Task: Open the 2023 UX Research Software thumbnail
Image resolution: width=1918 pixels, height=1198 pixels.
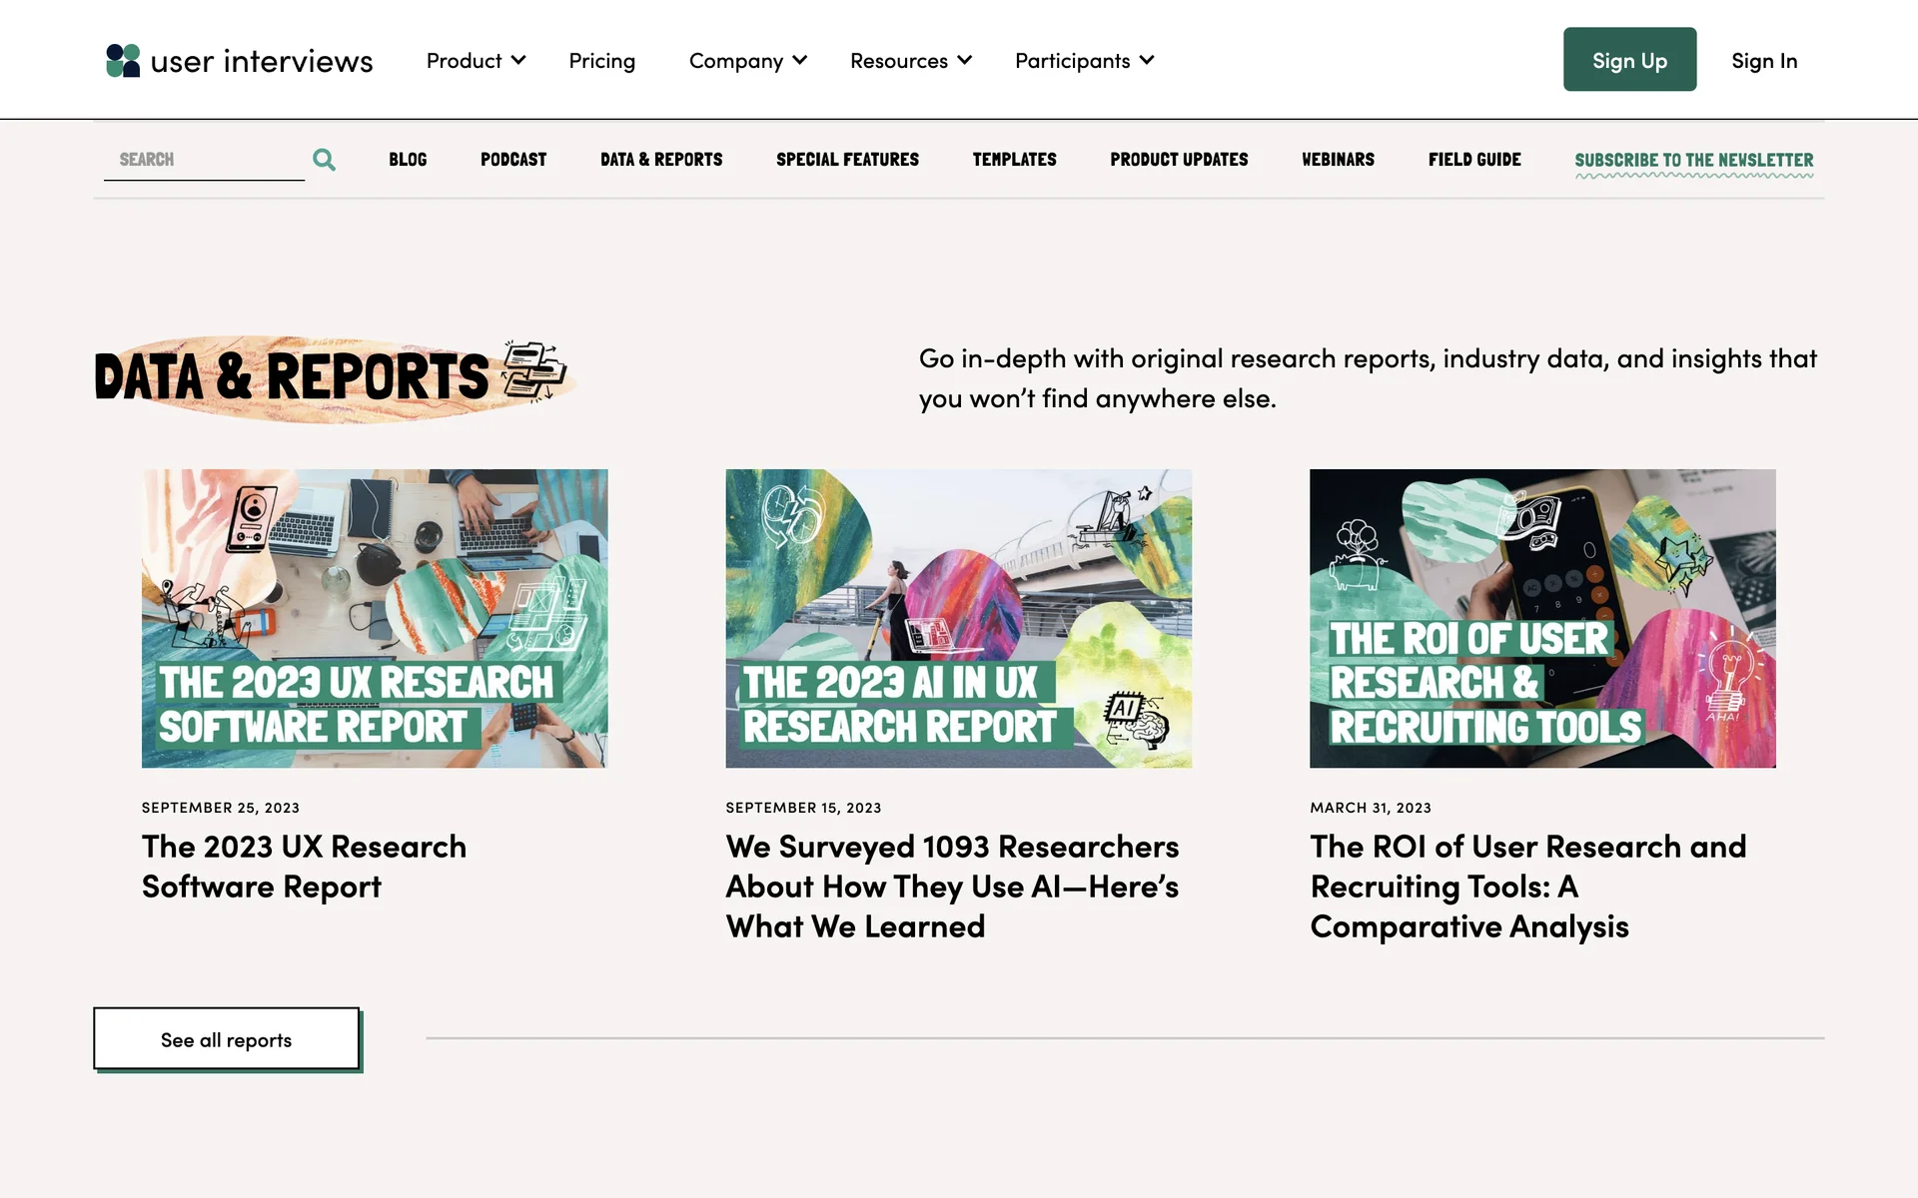Action: coord(375,618)
